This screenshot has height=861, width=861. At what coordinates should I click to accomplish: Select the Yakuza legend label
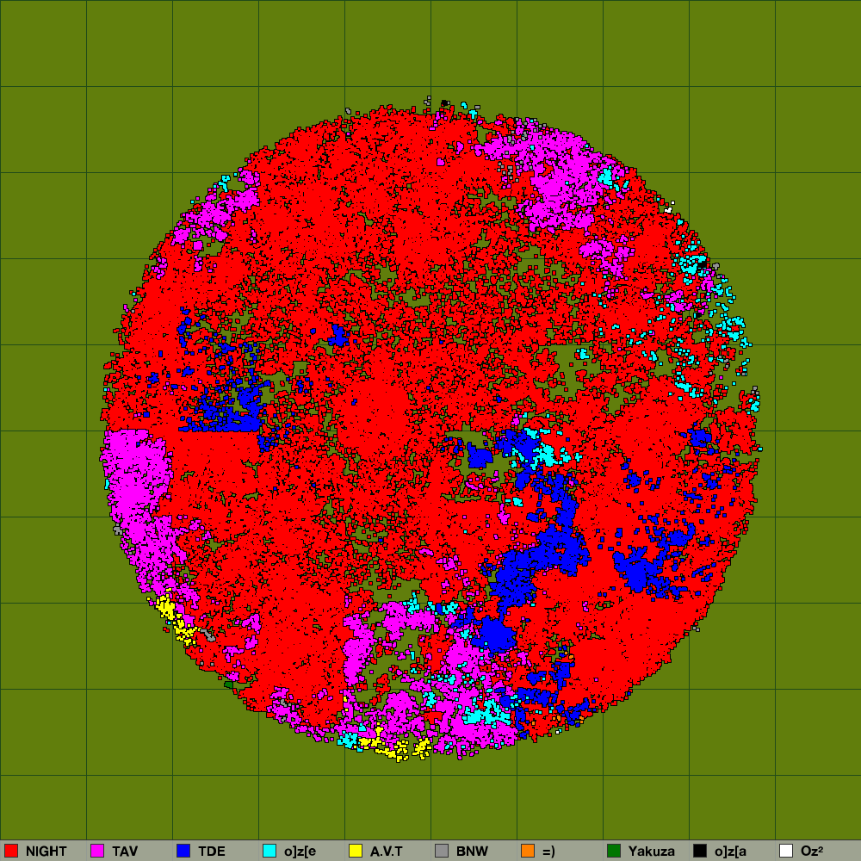[x=651, y=852]
